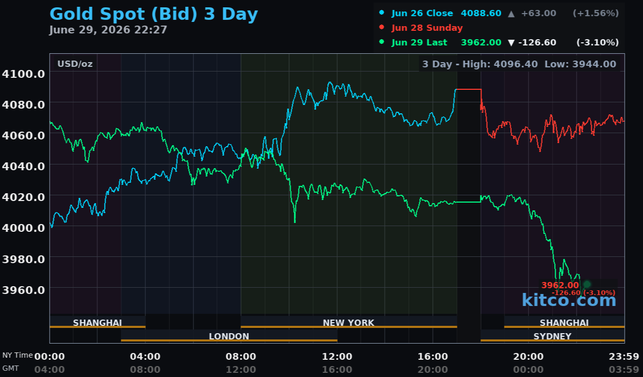
Task: Select the NEW YORK session bar
Action: tap(349, 322)
